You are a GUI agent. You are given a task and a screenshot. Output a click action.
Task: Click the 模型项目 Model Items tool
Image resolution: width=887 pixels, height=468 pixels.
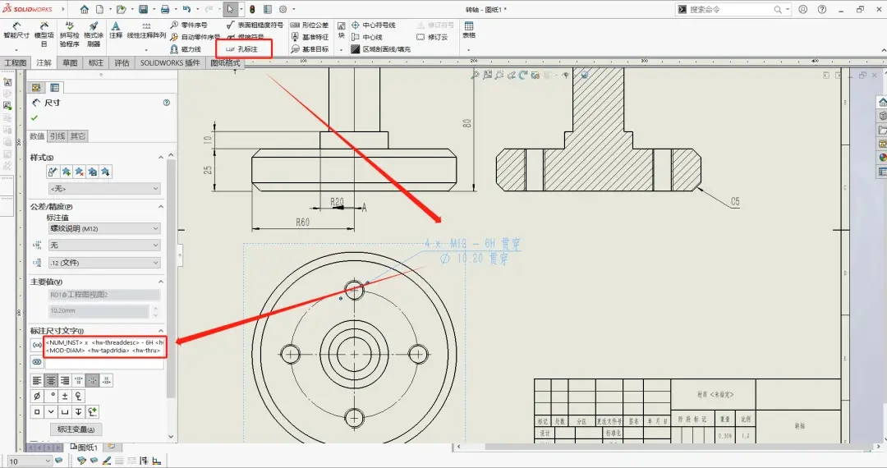coord(44,34)
